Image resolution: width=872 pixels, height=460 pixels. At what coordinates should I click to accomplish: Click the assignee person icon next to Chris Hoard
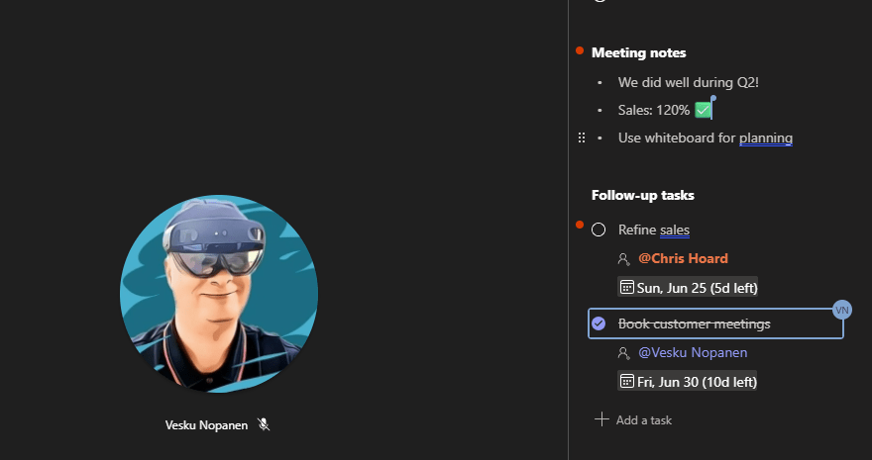pos(623,259)
